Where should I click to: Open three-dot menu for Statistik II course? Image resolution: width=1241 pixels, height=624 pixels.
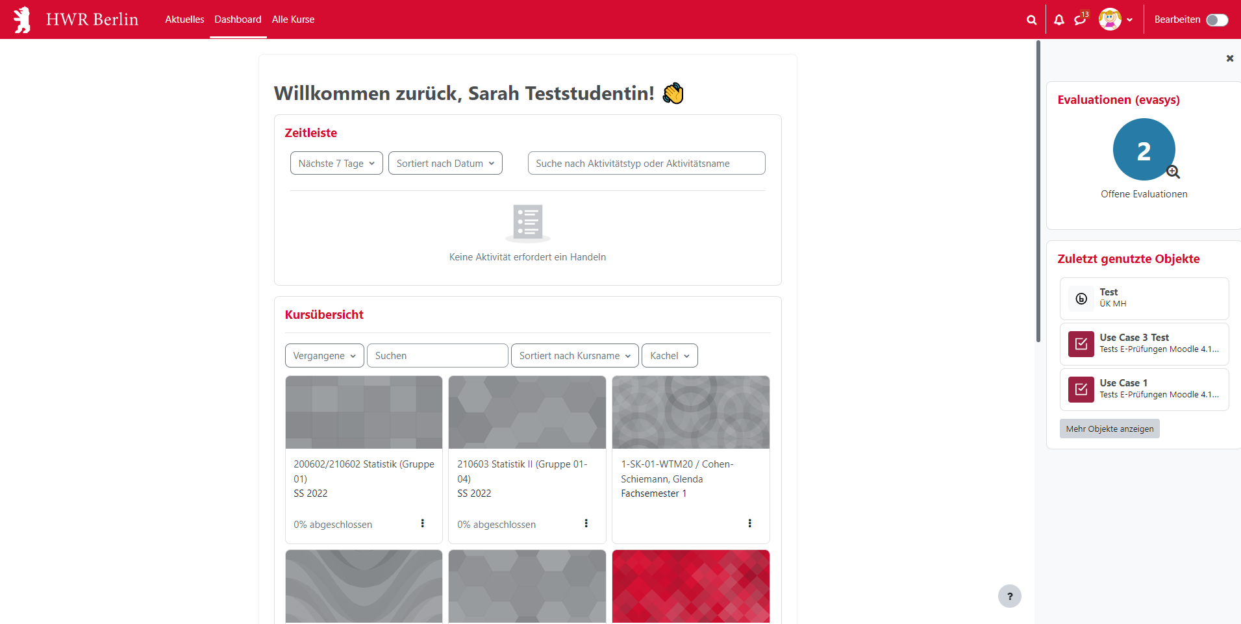[586, 523]
